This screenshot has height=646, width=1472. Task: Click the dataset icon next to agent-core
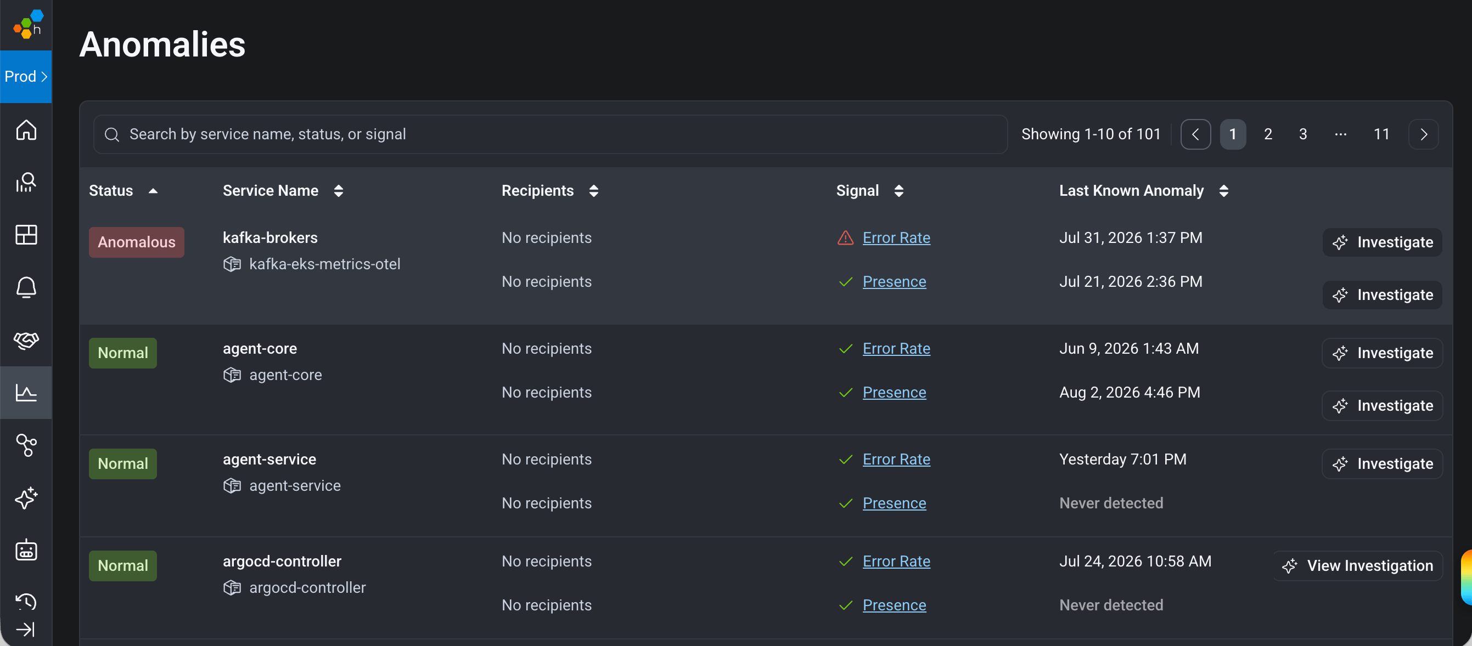click(232, 375)
